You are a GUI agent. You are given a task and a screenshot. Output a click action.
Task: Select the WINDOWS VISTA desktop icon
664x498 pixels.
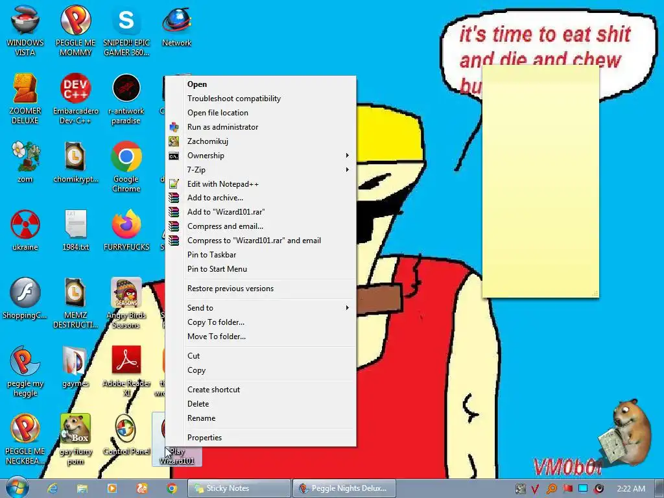(25, 30)
